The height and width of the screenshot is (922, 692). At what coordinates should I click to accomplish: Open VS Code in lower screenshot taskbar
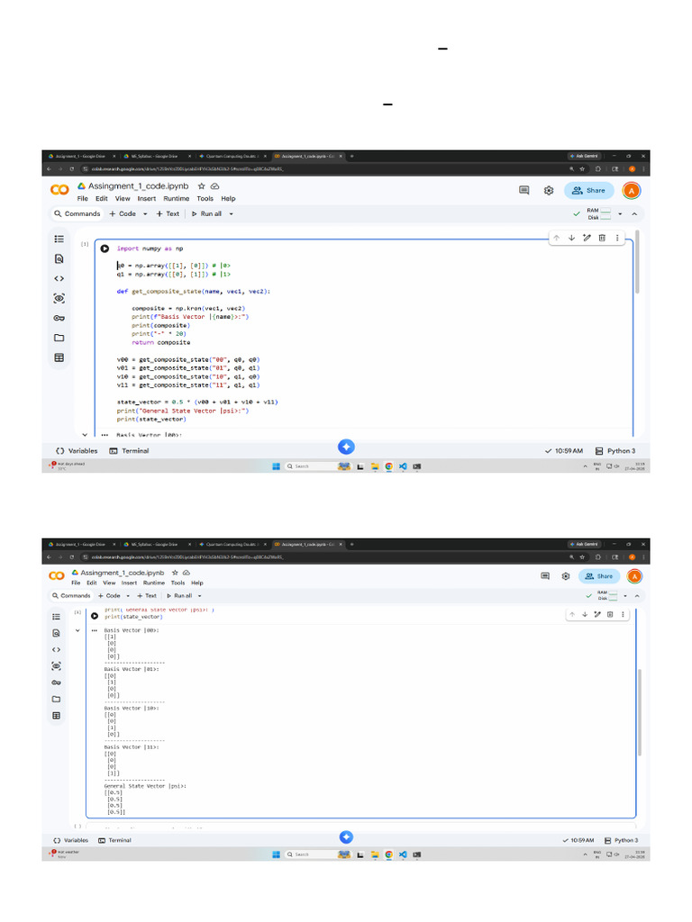(403, 854)
